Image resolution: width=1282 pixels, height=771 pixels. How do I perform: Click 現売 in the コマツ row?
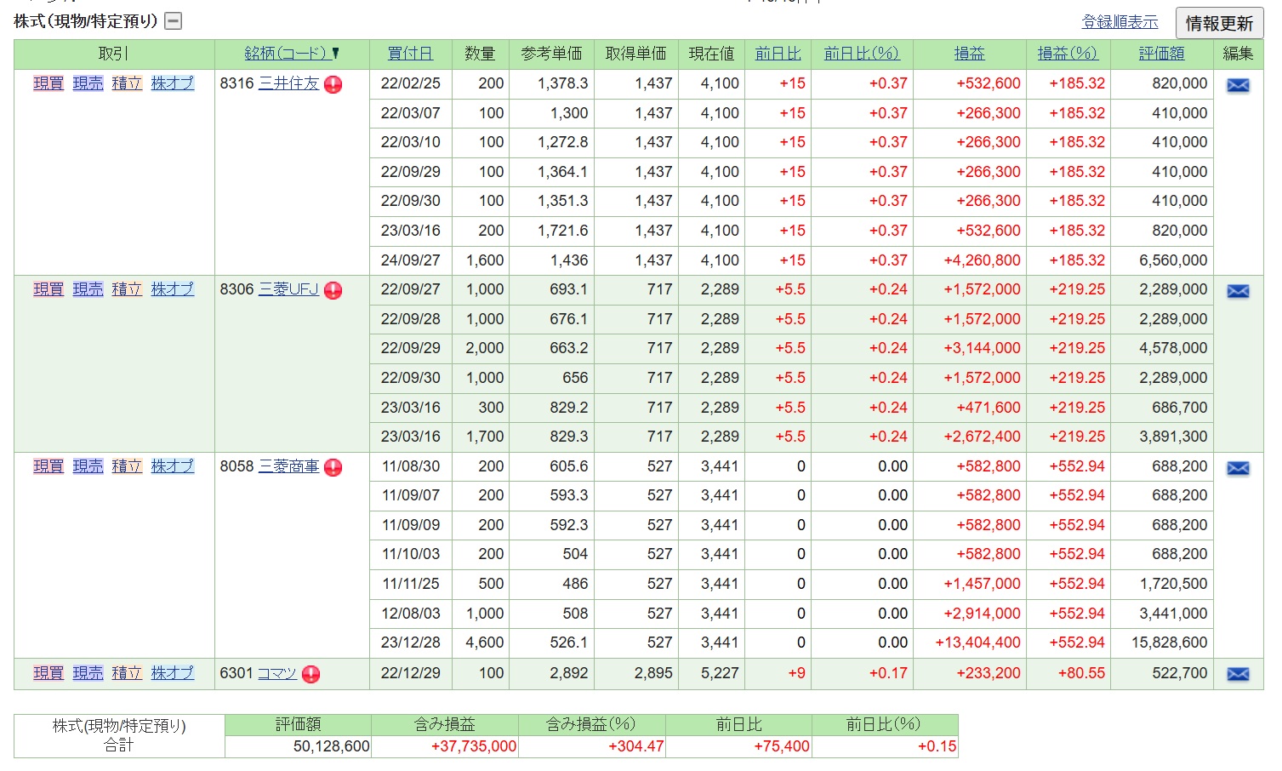(88, 673)
